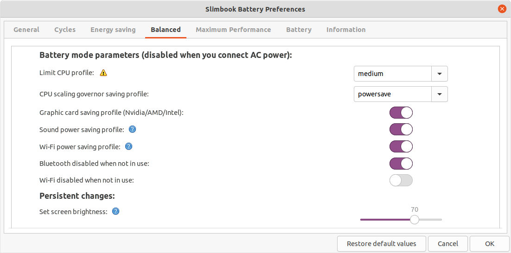Turn off Wi-Fi power saving profile switch
The image size is (511, 253).
(401, 146)
